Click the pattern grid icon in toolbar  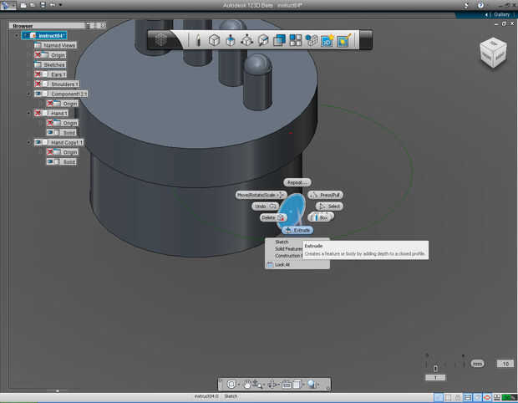click(295, 39)
